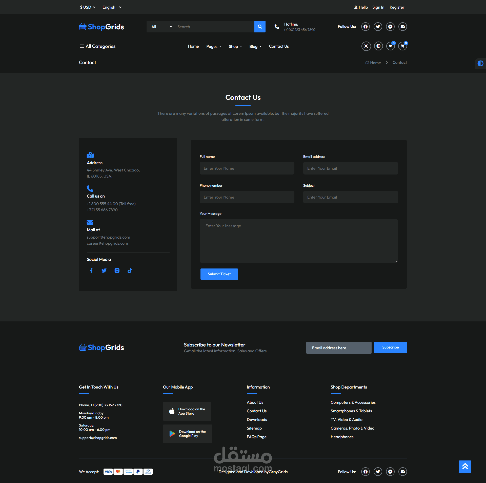Switch to light mode with sun icon
The width and height of the screenshot is (486, 483).
click(x=366, y=46)
